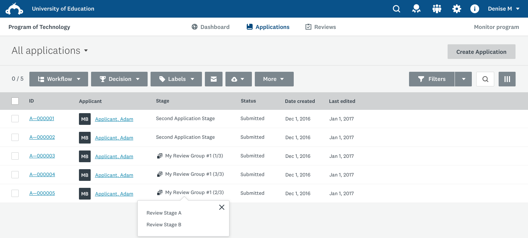Click the Create Application button
The image size is (528, 238).
click(481, 52)
